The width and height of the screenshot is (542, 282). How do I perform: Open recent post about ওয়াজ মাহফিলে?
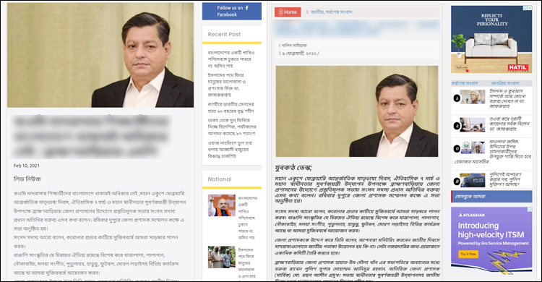pos(230,150)
